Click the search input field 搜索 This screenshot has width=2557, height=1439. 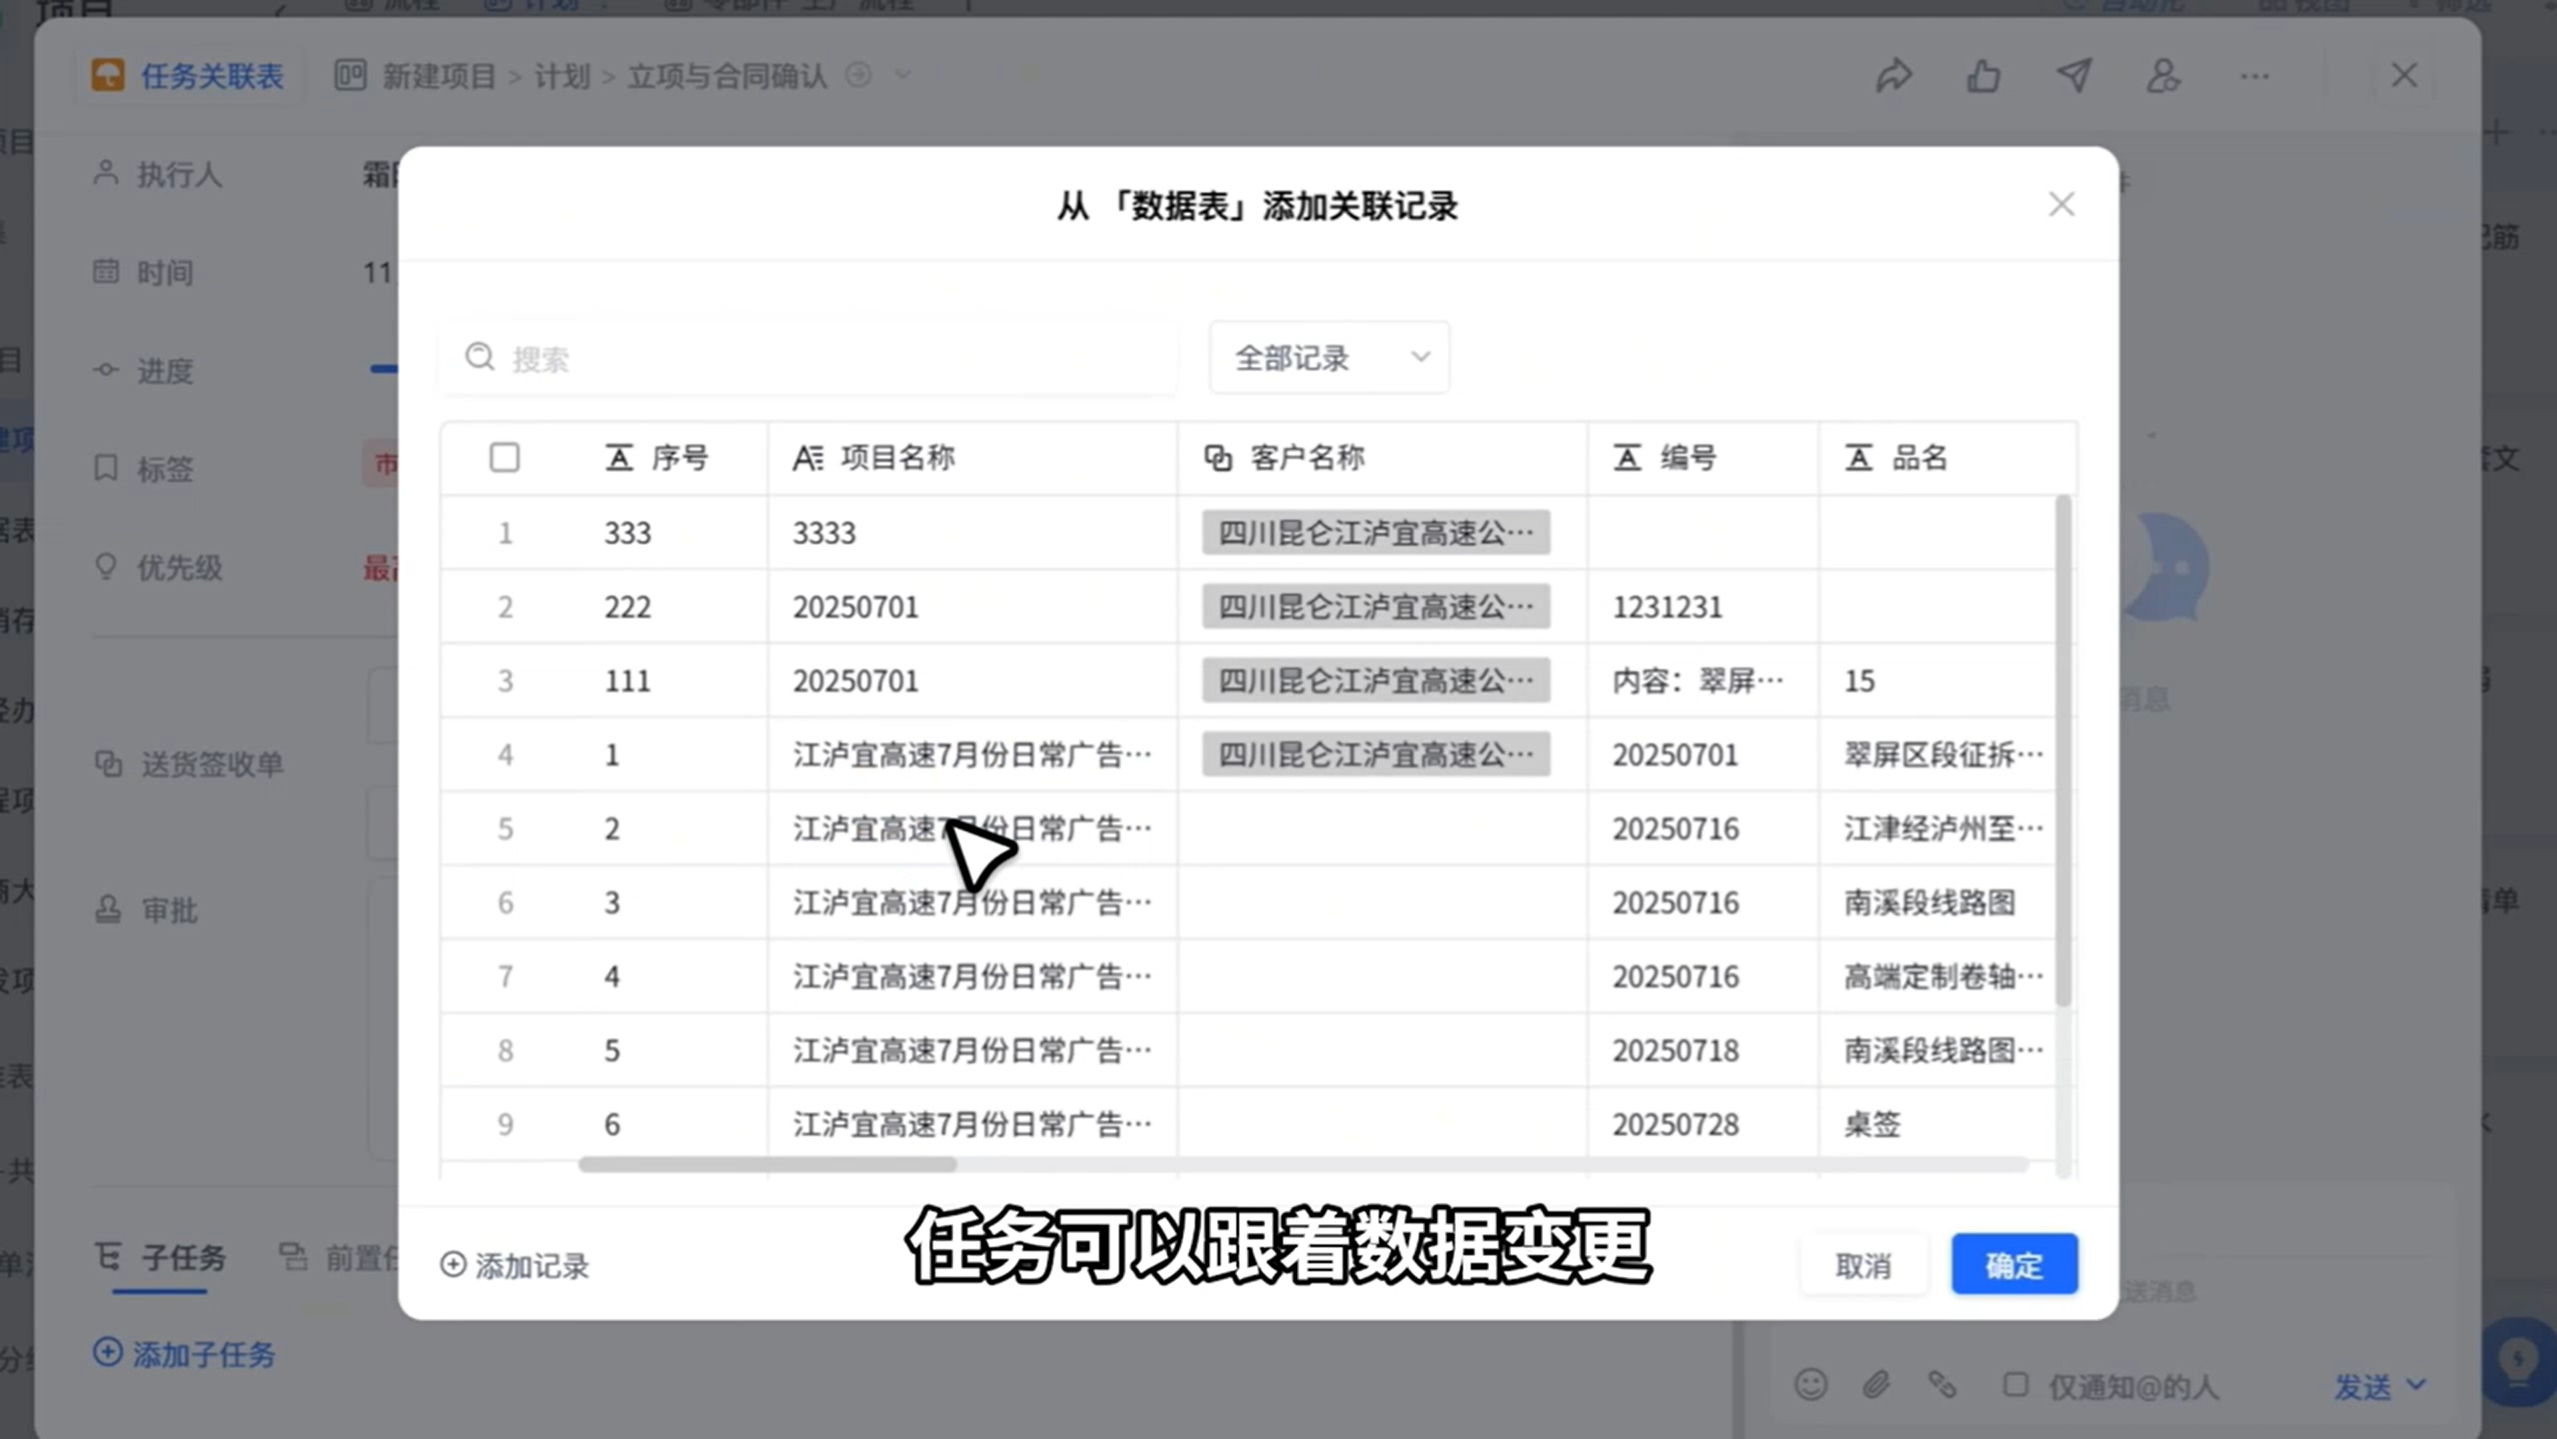pyautogui.click(x=809, y=357)
